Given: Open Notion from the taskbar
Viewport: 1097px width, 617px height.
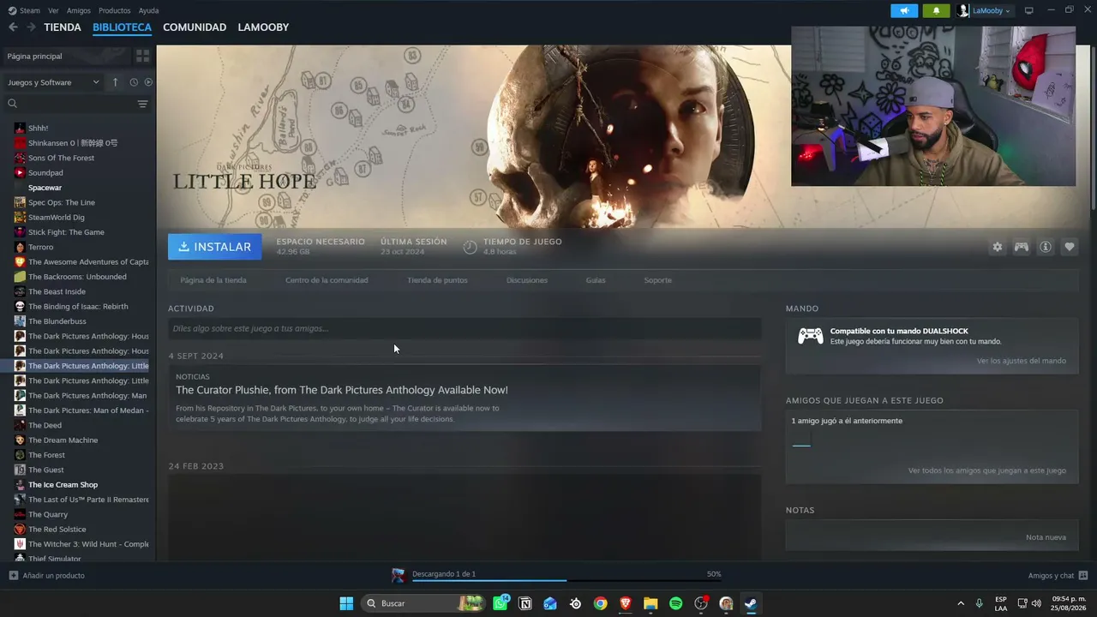Looking at the screenshot, I should [525, 603].
